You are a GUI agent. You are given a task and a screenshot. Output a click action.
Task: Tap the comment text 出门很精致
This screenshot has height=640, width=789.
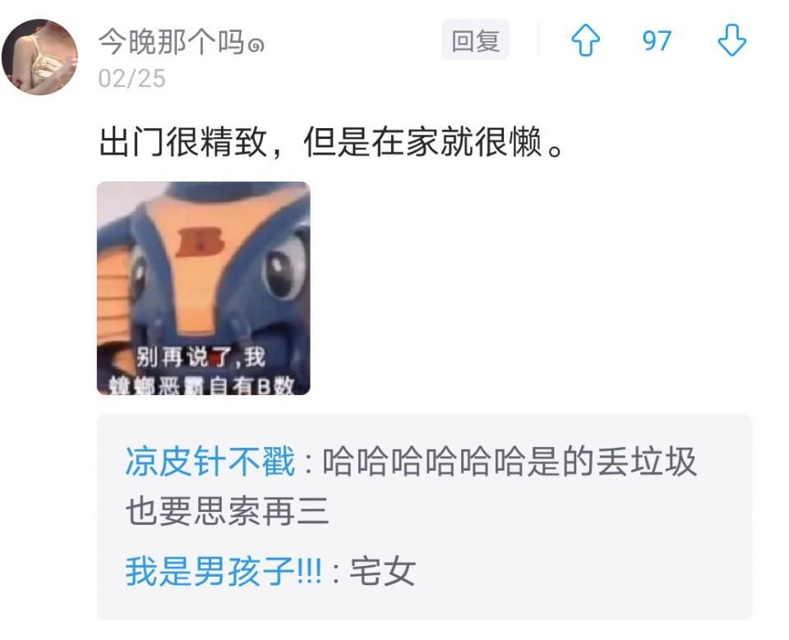coord(182,142)
